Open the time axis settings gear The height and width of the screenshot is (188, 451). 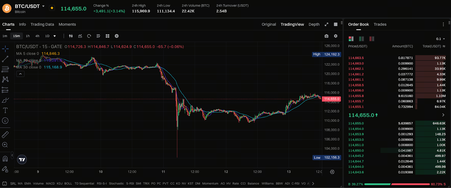(332, 172)
